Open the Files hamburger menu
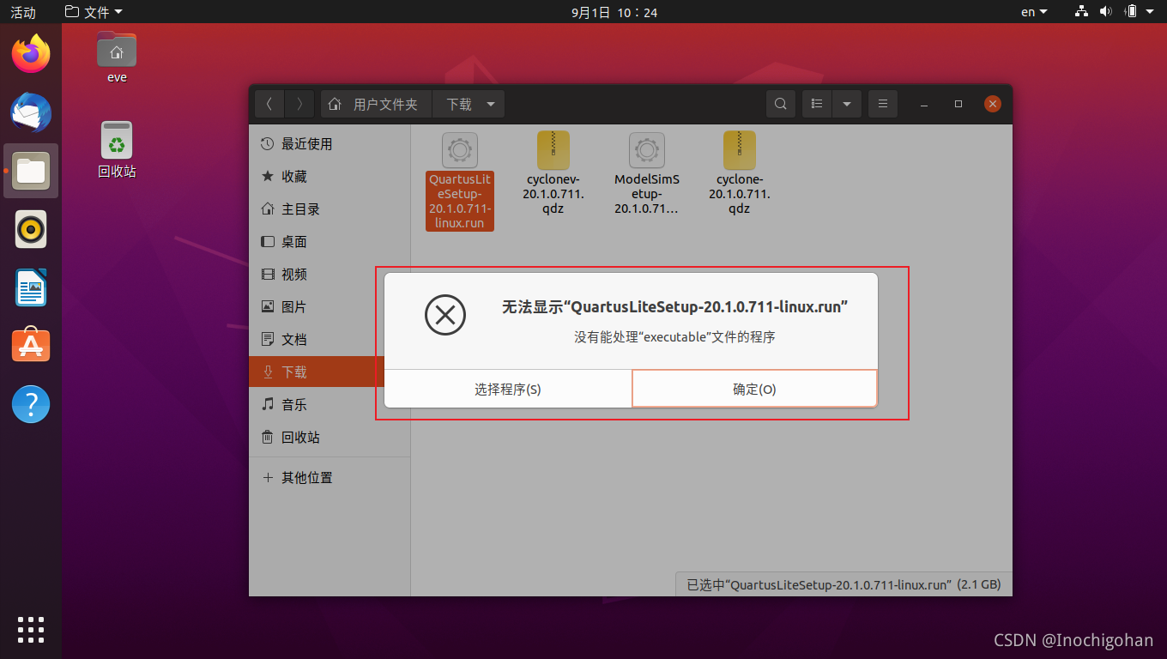1167x659 pixels. 883,104
